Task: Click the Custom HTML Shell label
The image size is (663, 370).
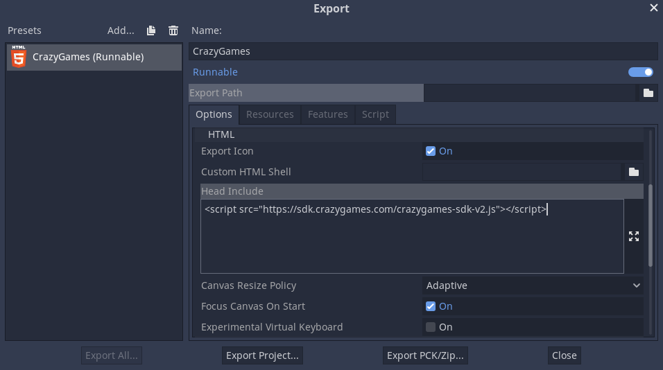Action: [246, 172]
